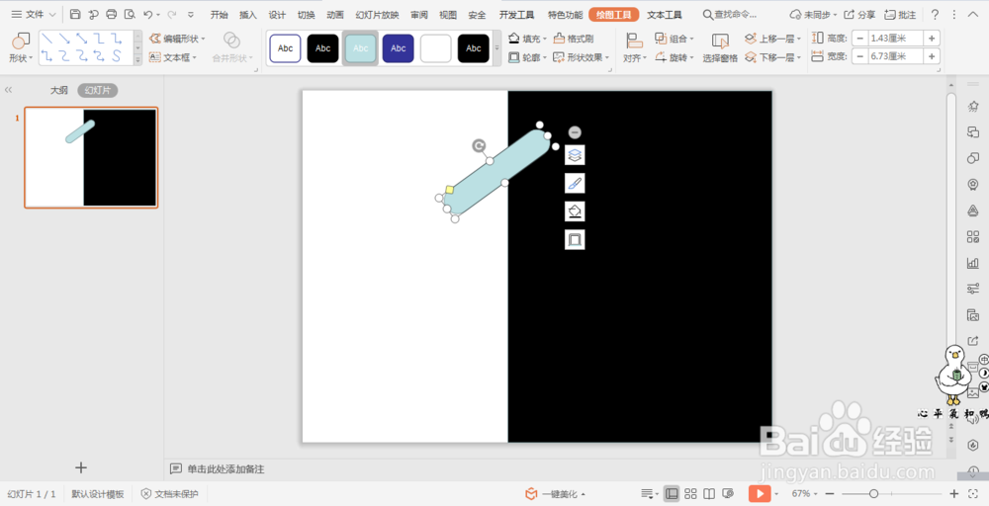
Task: Switch to slide sorter view icon
Action: (x=690, y=493)
